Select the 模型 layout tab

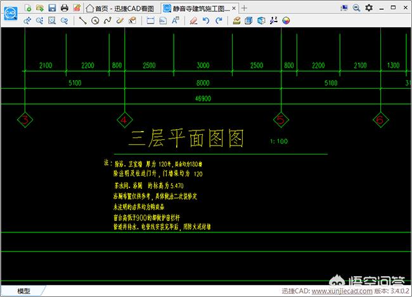point(23,291)
